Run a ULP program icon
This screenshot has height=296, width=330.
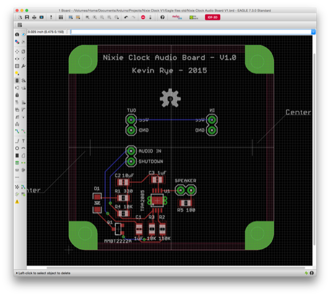[78, 17]
